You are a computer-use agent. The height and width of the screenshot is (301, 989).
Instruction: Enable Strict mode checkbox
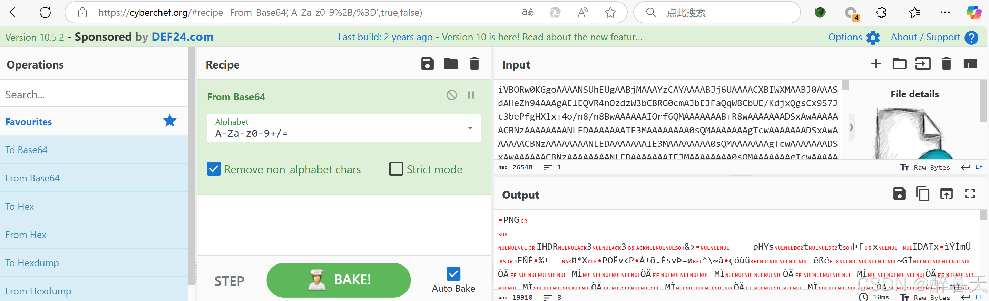tap(396, 169)
